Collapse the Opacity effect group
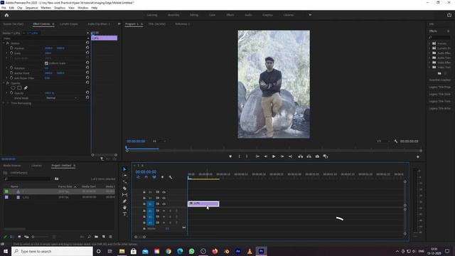This screenshot has width=455, height=256. [x=4, y=83]
